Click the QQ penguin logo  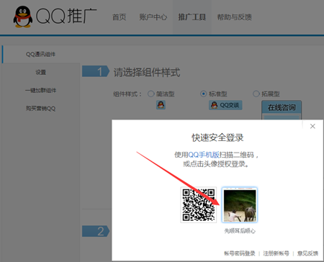[x=23, y=17]
